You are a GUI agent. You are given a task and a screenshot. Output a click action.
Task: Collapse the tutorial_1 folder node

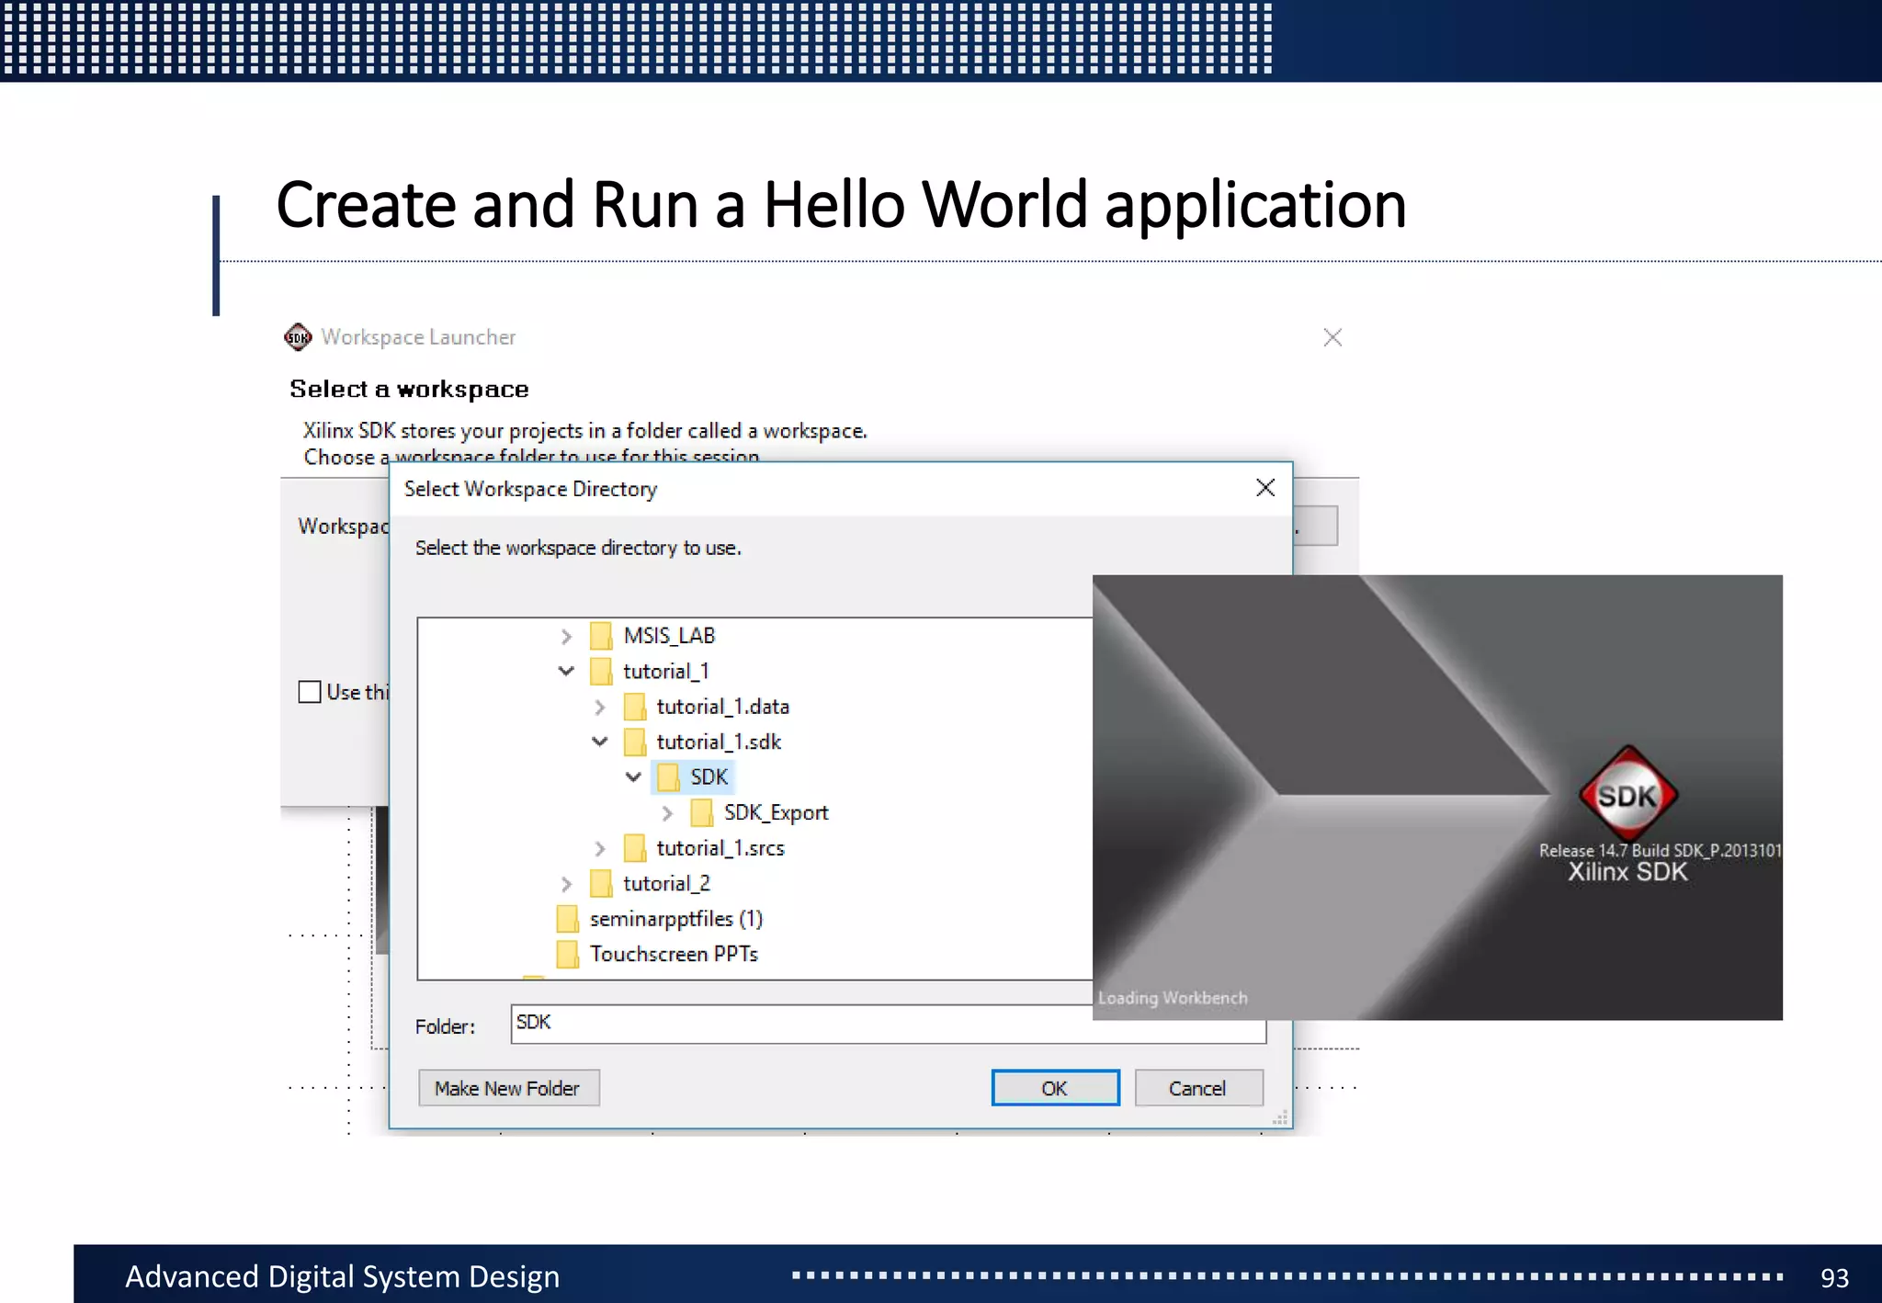[566, 672]
